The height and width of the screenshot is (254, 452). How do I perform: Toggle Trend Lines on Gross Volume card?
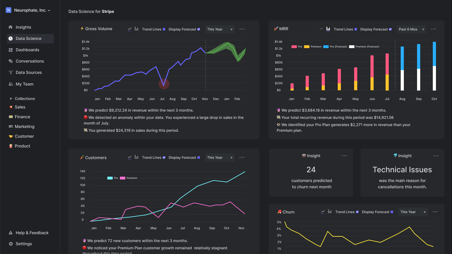tap(164, 29)
